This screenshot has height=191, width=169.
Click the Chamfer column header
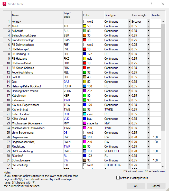(x=155, y=15)
